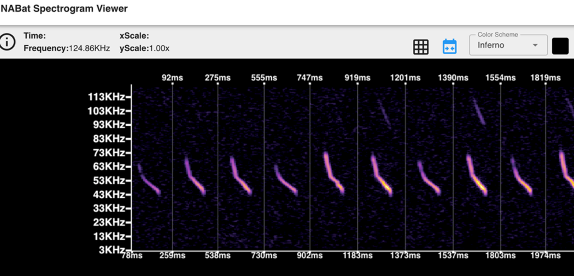Click the 103KHz frequency axis label

click(107, 111)
